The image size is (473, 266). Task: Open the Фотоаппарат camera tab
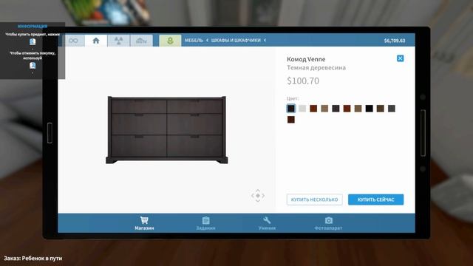tap(328, 223)
